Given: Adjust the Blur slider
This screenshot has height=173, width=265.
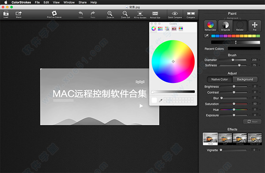Looking at the screenshot, I should [x=234, y=98].
